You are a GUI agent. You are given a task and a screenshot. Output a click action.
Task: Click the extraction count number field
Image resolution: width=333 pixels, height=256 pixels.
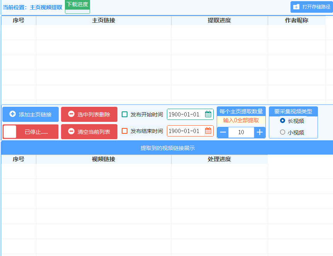pos(241,132)
